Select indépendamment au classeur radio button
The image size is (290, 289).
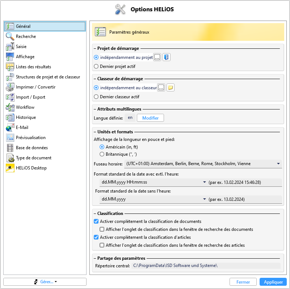pos(96,88)
